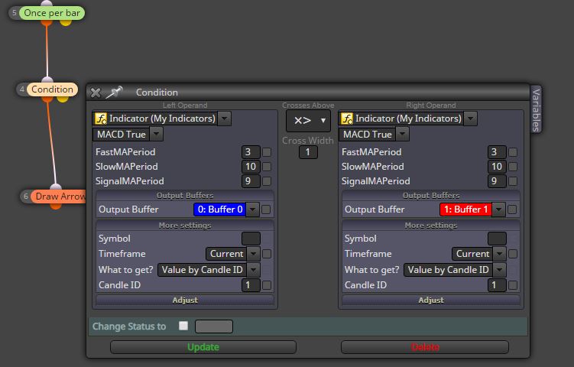Viewport: 574px width, 367px height.
Task: Open the Crosses Above operator dropdown
Action: [308, 121]
